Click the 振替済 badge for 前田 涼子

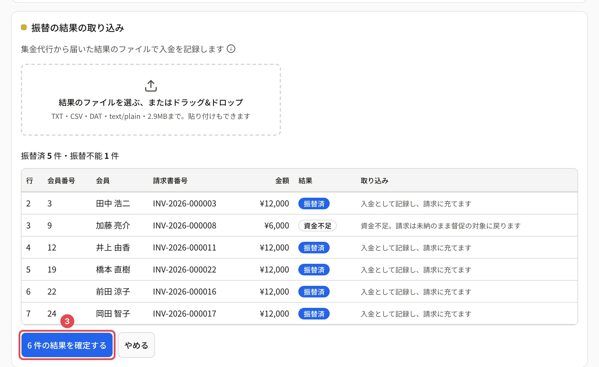(314, 292)
